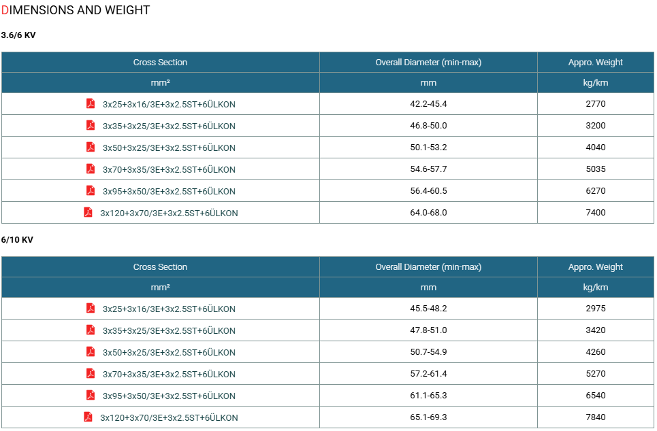Click the 6/10 KV section heading
657x431 pixels.
pos(17,240)
